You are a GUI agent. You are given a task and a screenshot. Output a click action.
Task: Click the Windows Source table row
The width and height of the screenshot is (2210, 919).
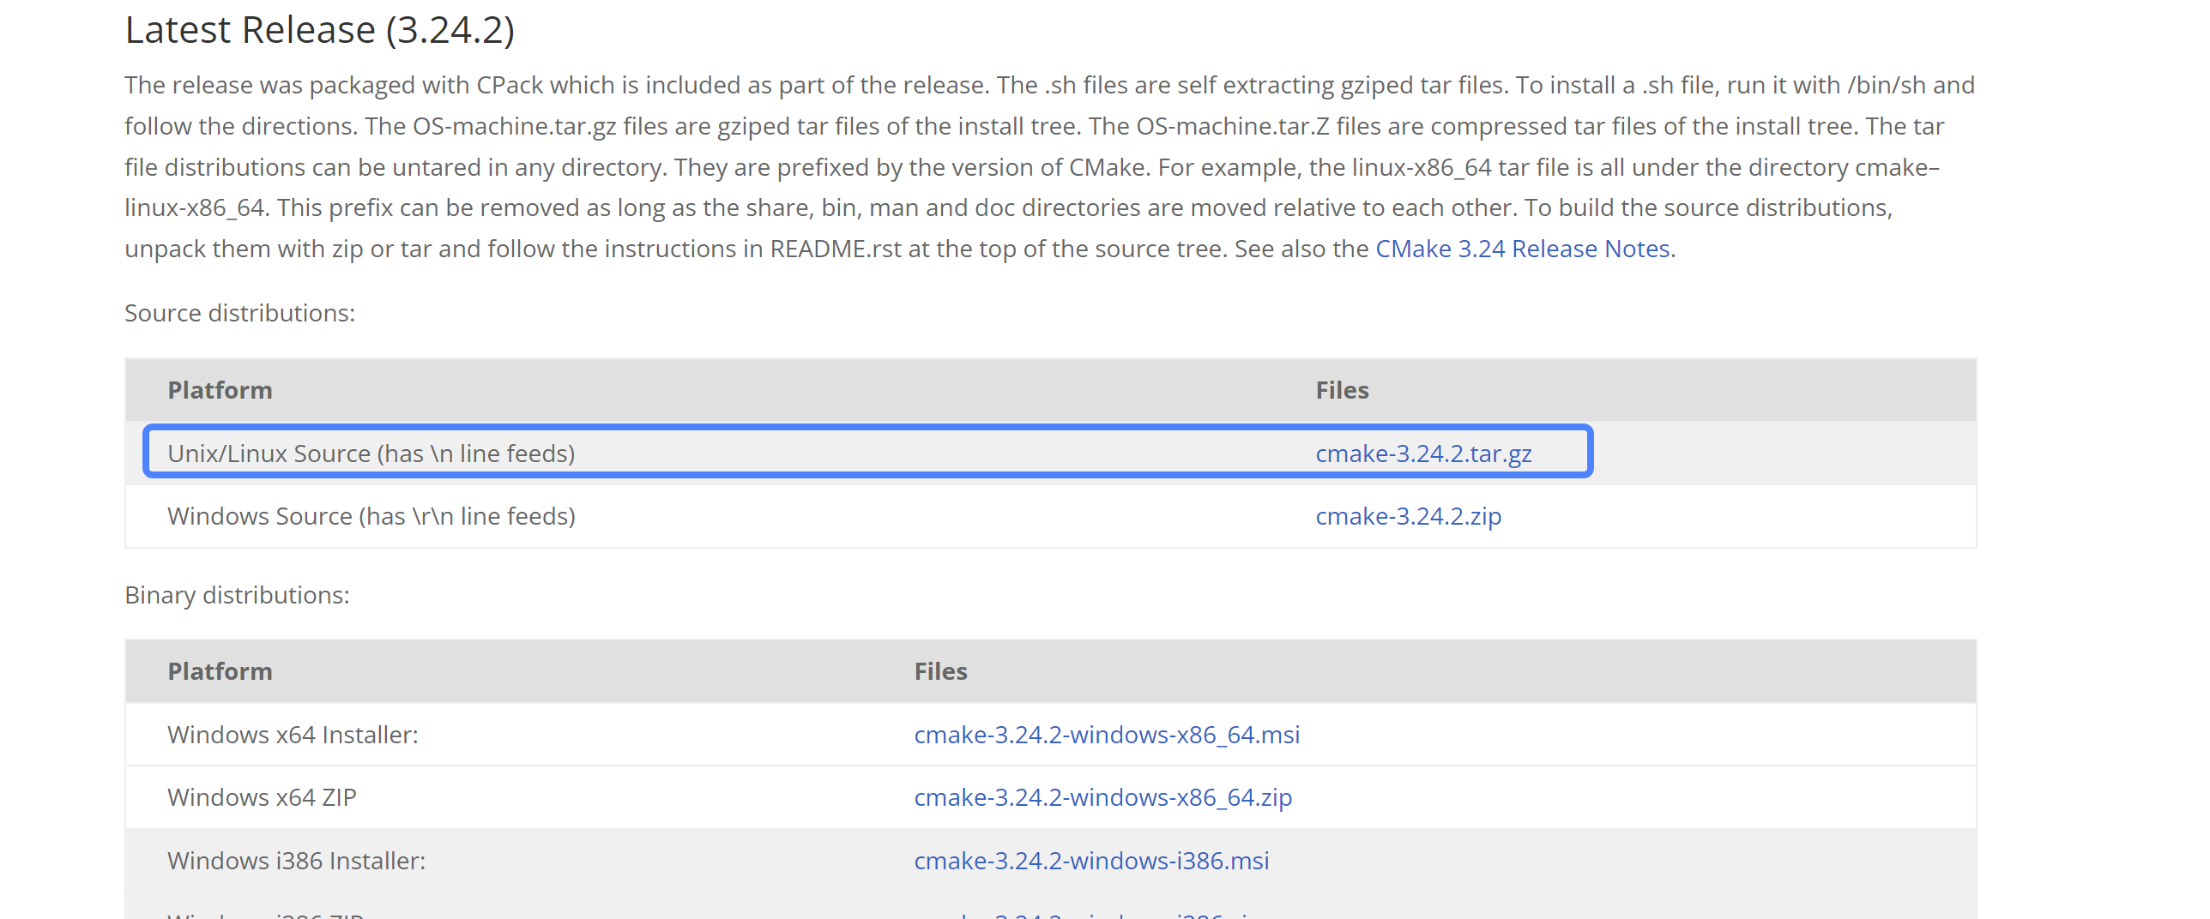601,515
